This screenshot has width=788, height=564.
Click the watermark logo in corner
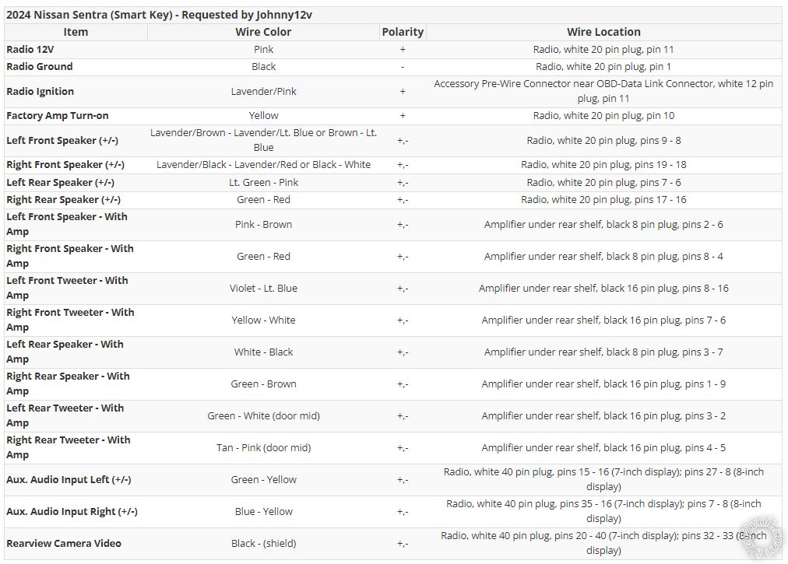pyautogui.click(x=763, y=540)
